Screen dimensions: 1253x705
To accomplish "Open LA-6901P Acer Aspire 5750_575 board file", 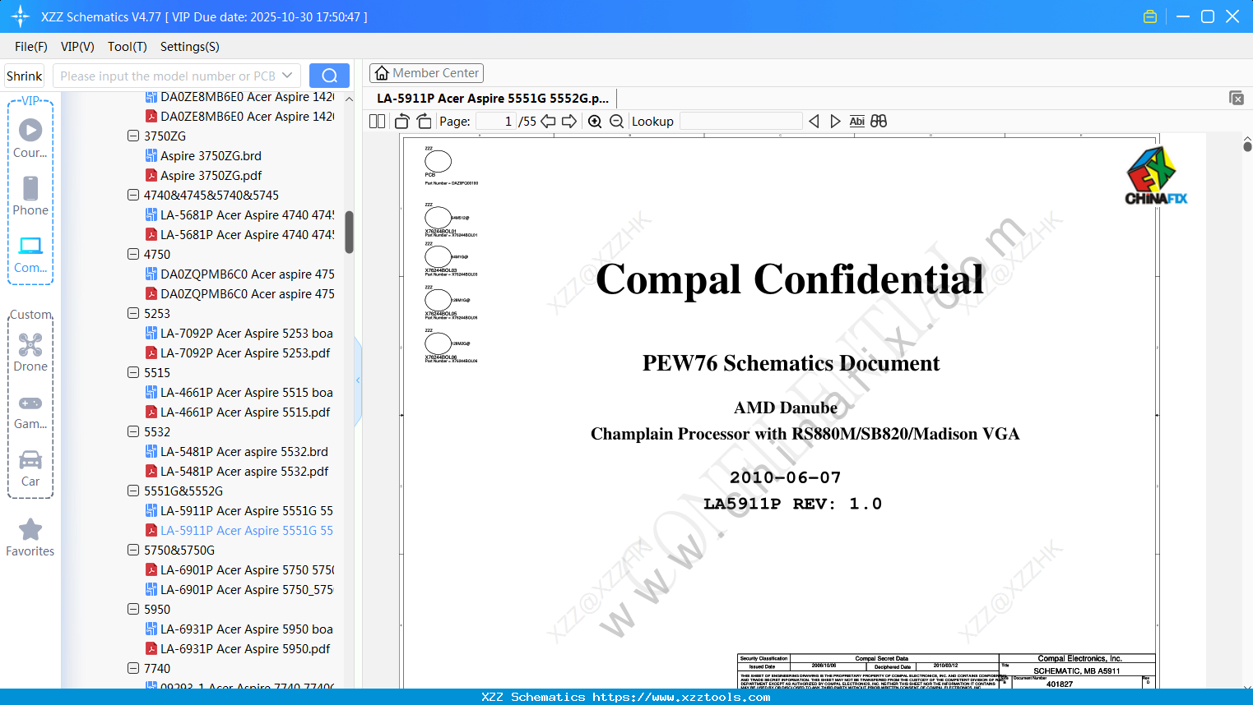I will 239,589.
